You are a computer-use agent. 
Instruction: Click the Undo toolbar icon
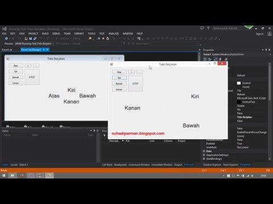tap(41, 39)
